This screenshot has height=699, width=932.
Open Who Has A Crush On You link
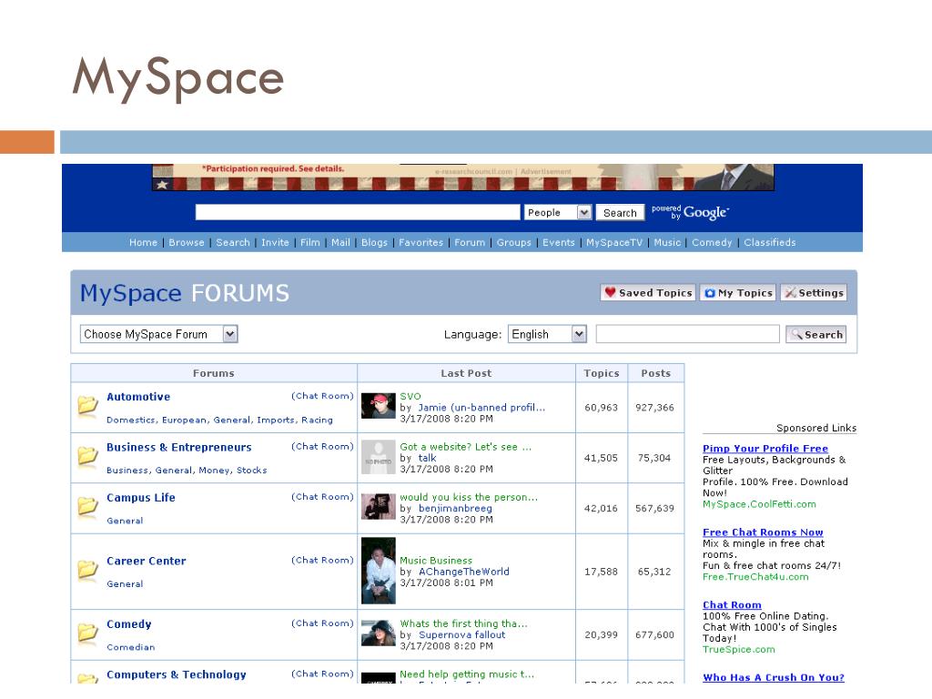tap(774, 677)
